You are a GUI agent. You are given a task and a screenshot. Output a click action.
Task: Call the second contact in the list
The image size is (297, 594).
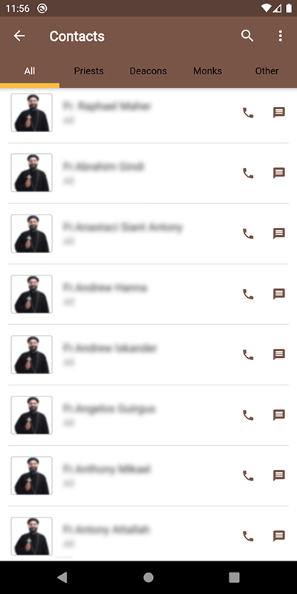coord(248,173)
